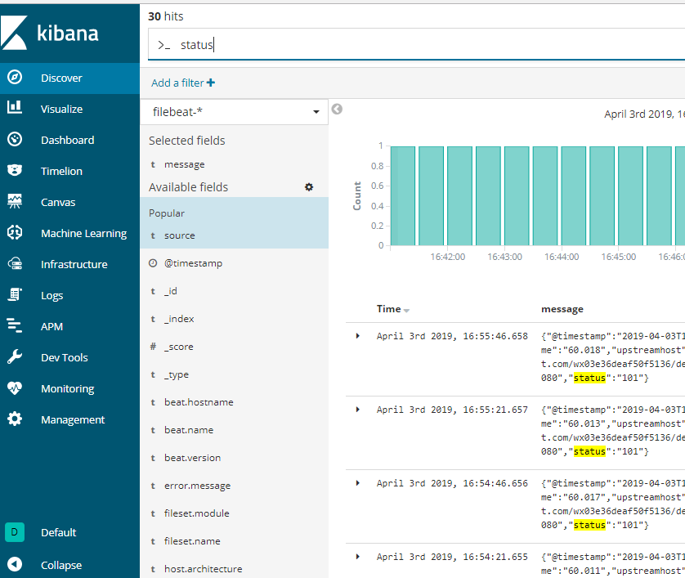
Task: Click the Time column header
Action: click(389, 309)
